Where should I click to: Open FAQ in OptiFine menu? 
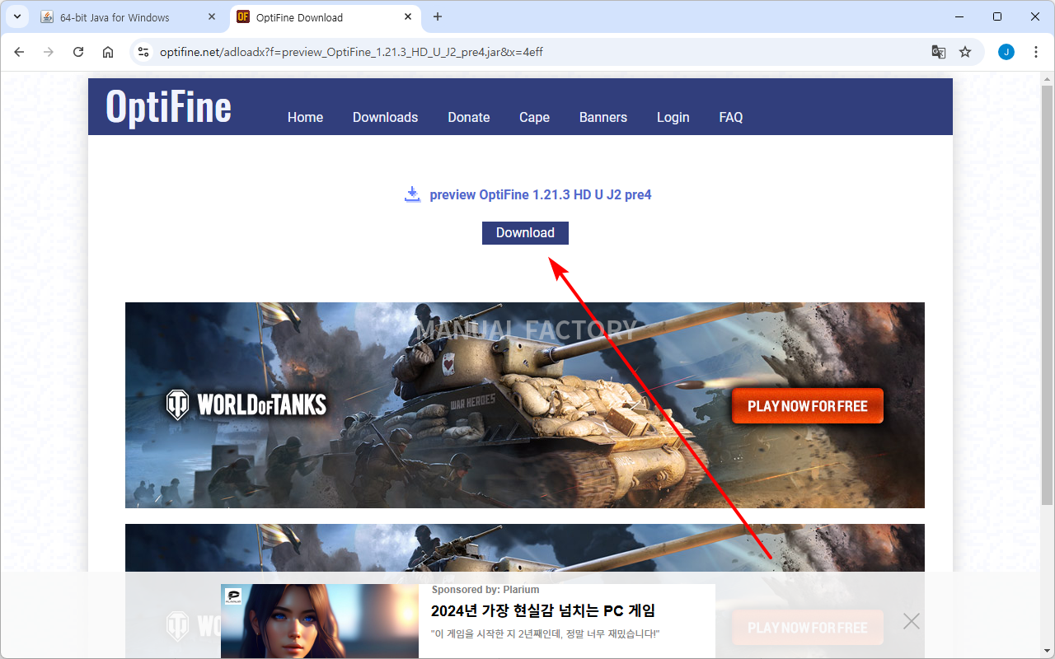tap(731, 118)
